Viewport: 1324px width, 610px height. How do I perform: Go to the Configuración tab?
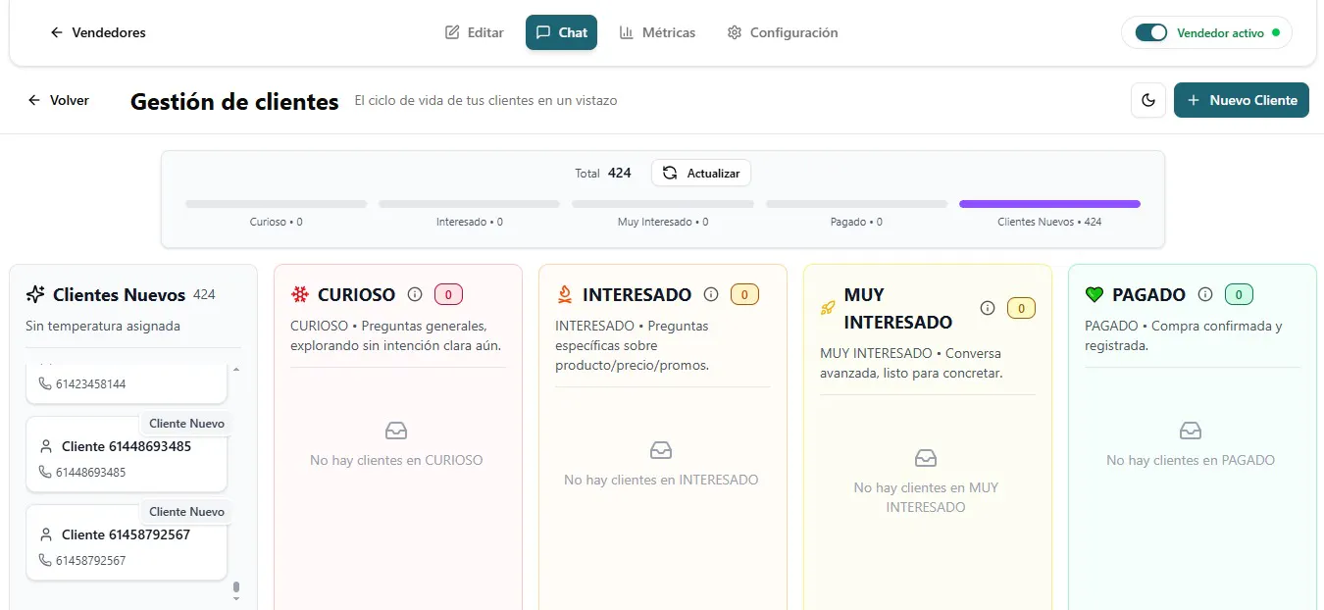783,32
